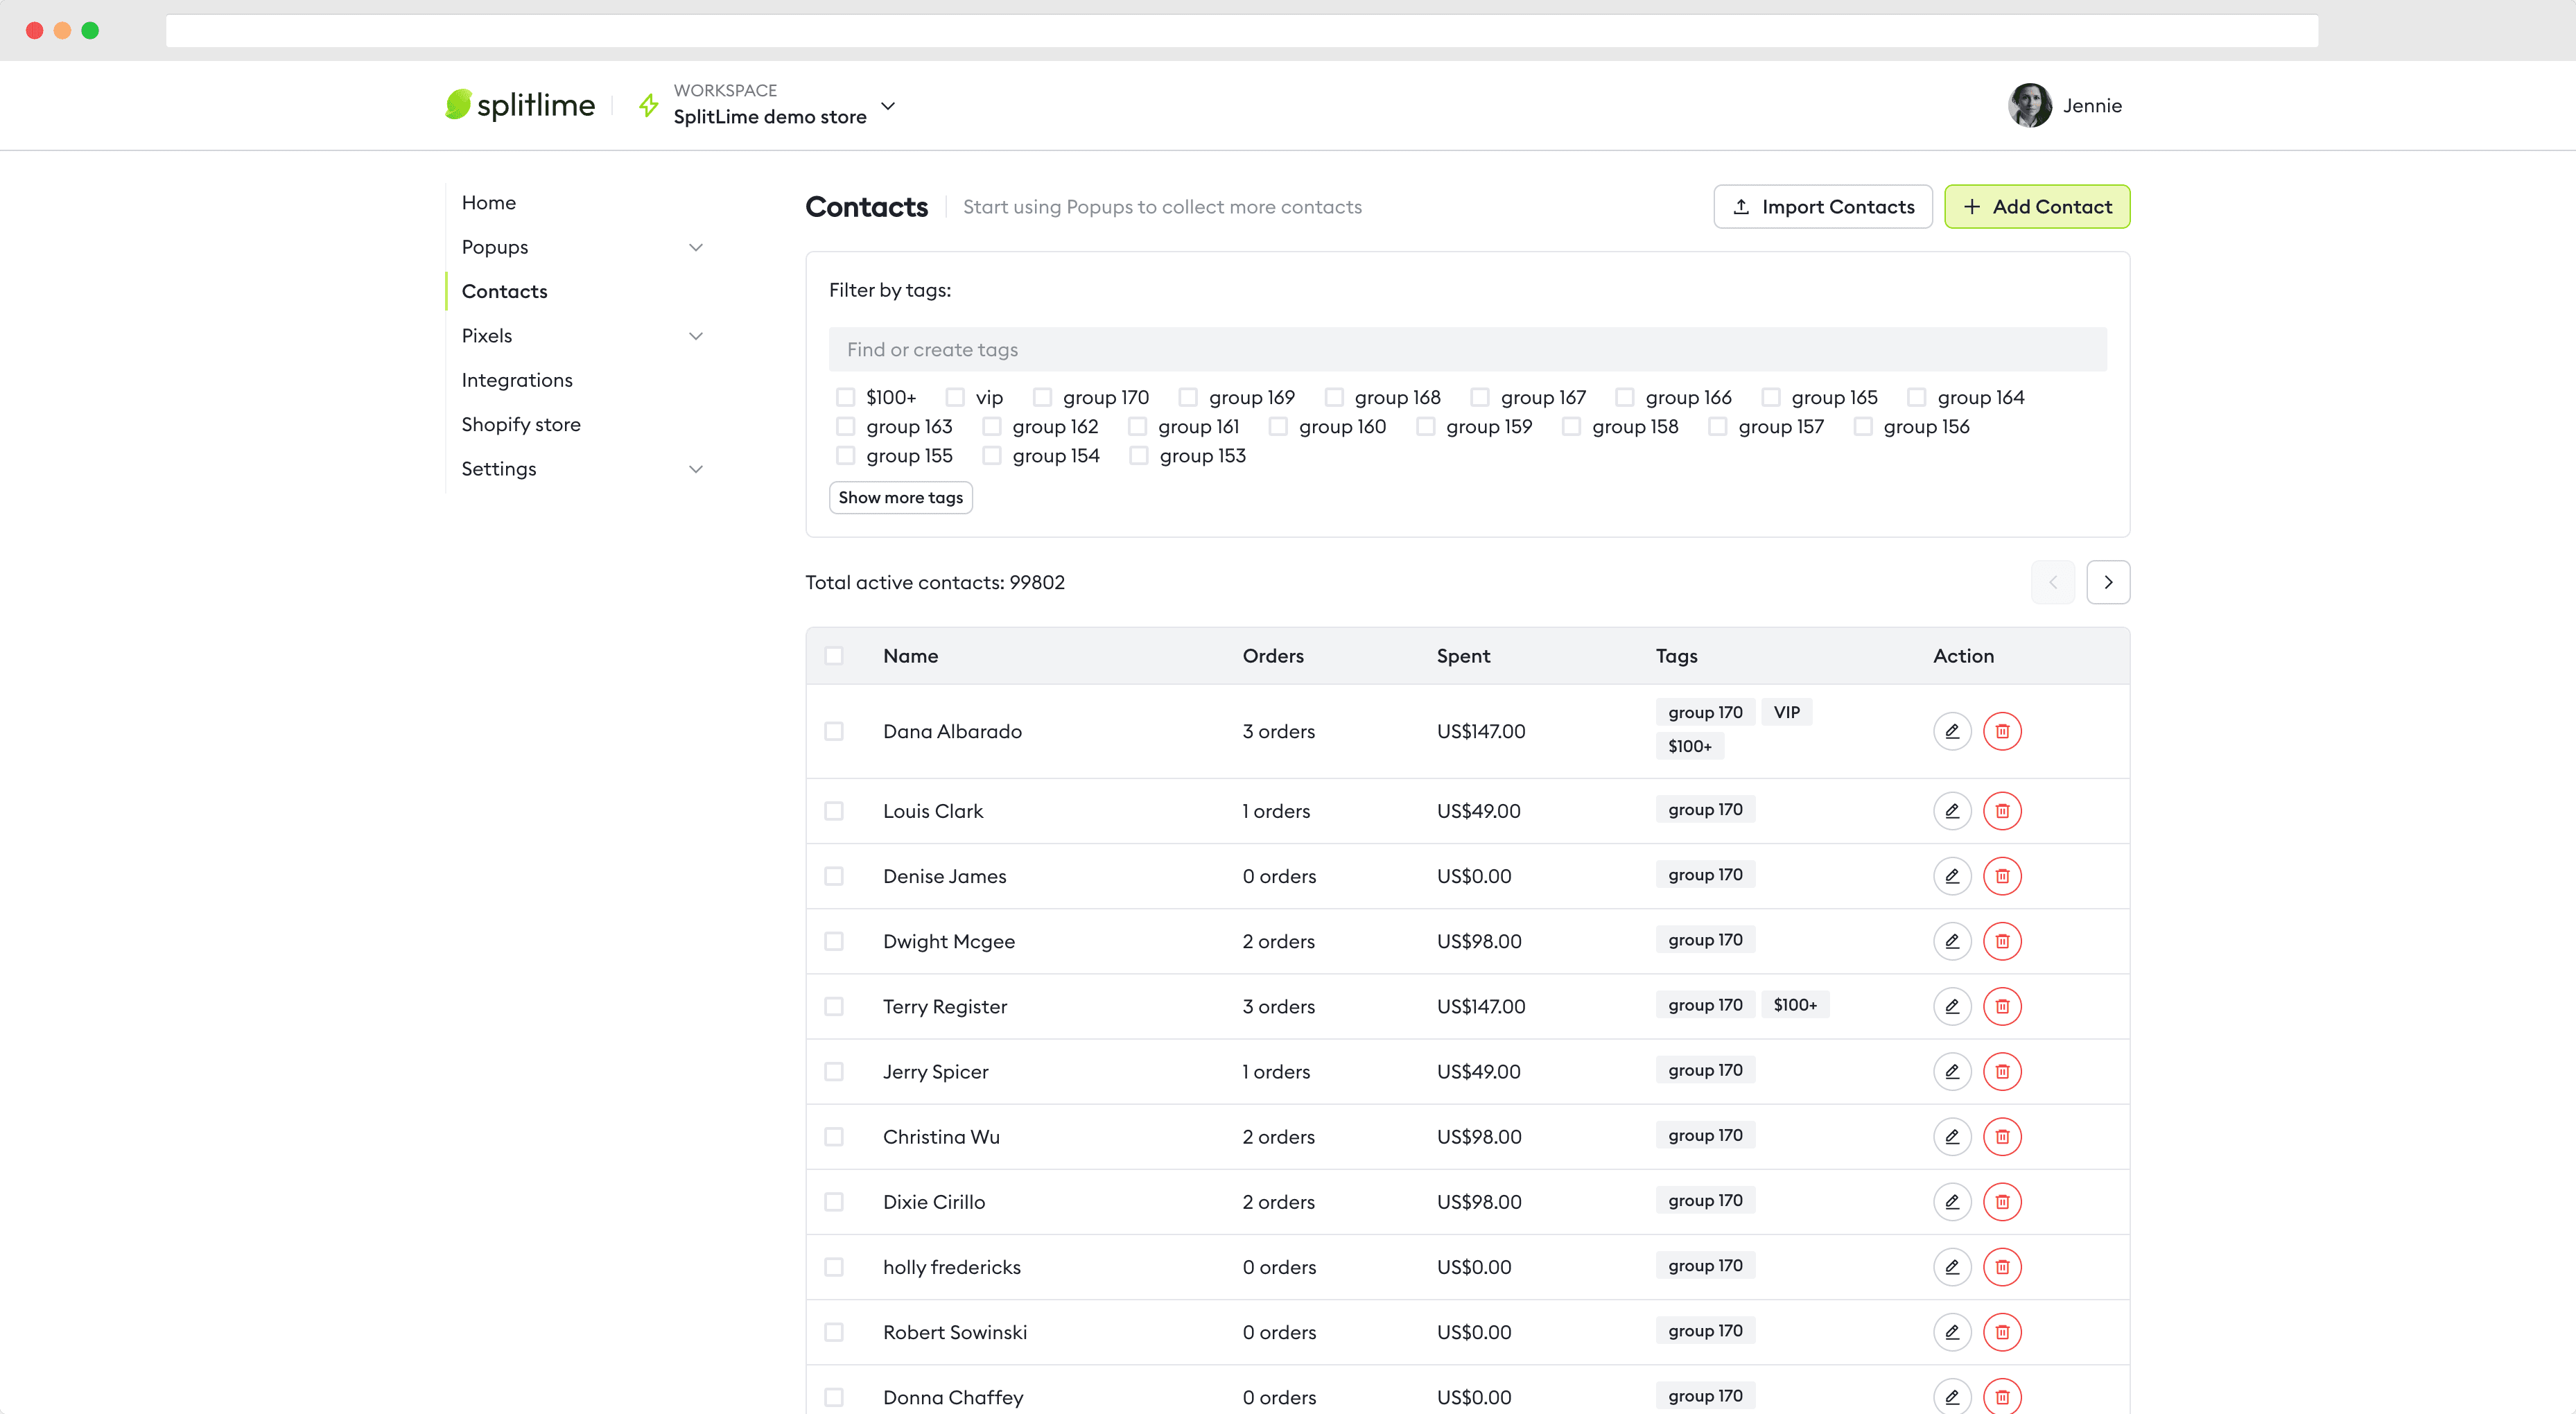Select Denise James row checkbox

click(834, 876)
